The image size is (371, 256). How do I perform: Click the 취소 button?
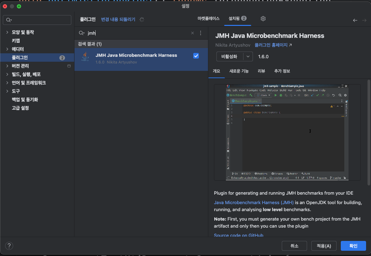(294, 246)
